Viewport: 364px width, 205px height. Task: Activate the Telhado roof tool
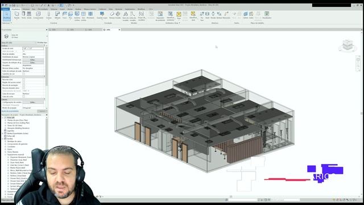pyautogui.click(x=57, y=15)
